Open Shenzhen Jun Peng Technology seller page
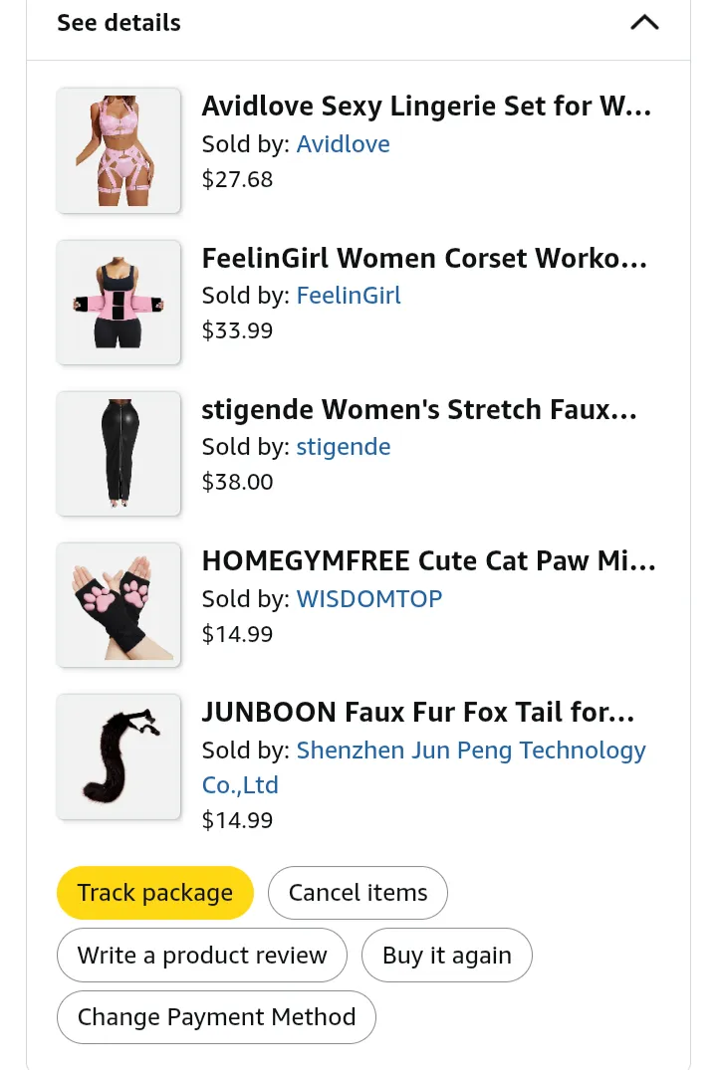 pyautogui.click(x=470, y=750)
